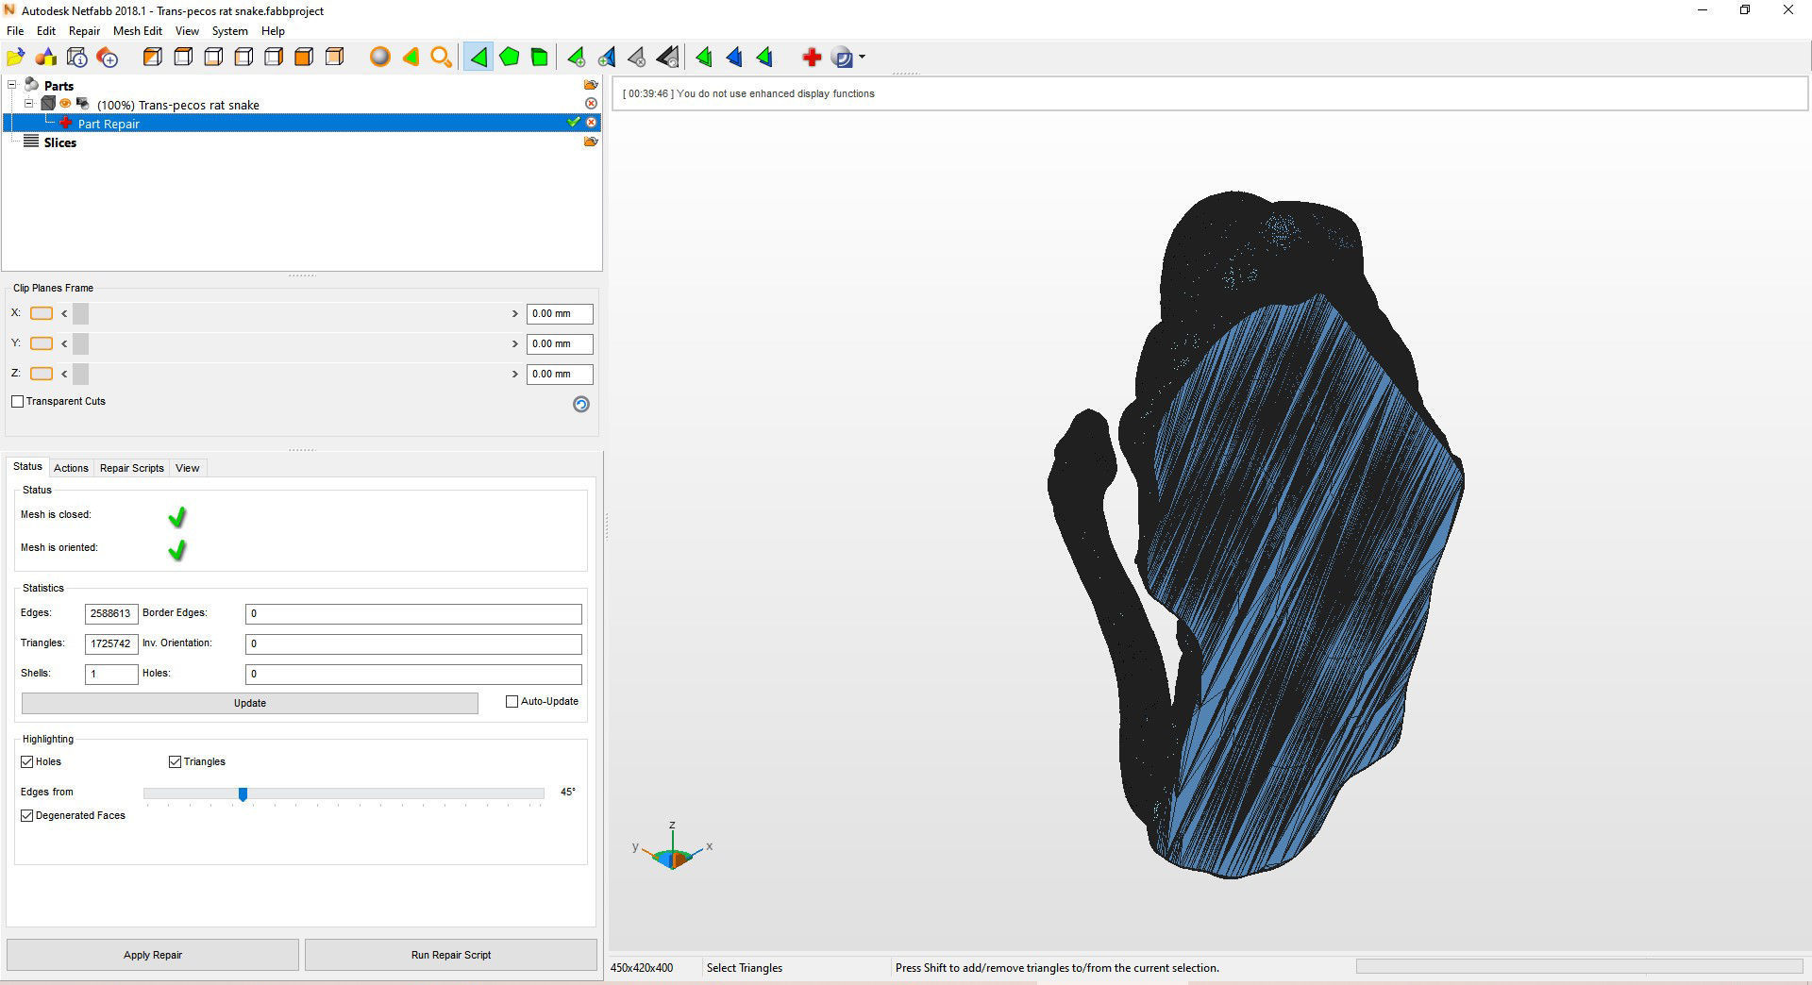Uncheck the Holes highlighting checkbox
Screen dimensions: 1812x985
pos(26,761)
